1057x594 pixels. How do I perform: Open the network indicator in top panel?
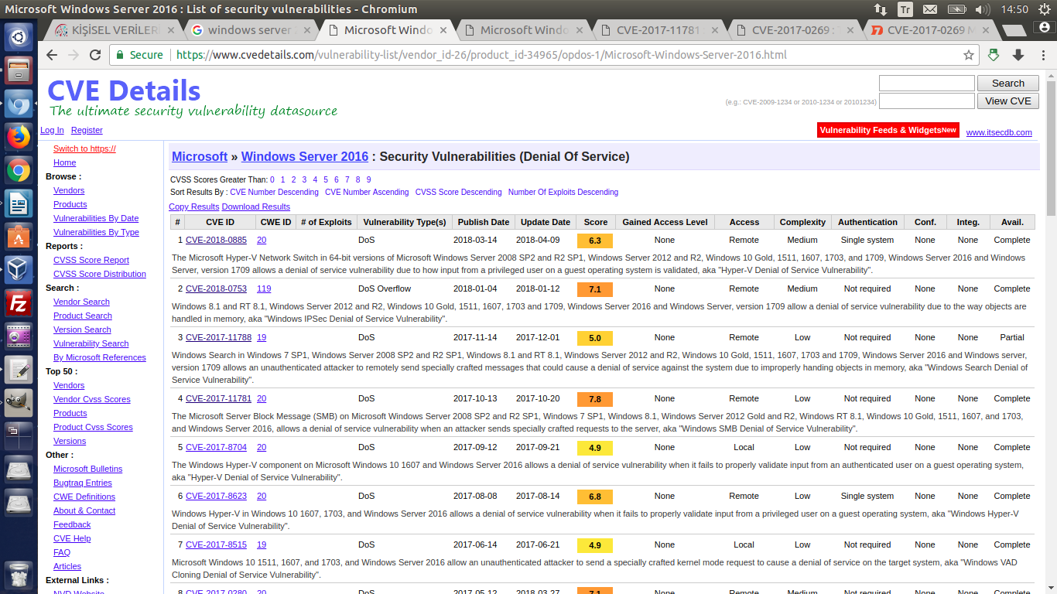(881, 9)
